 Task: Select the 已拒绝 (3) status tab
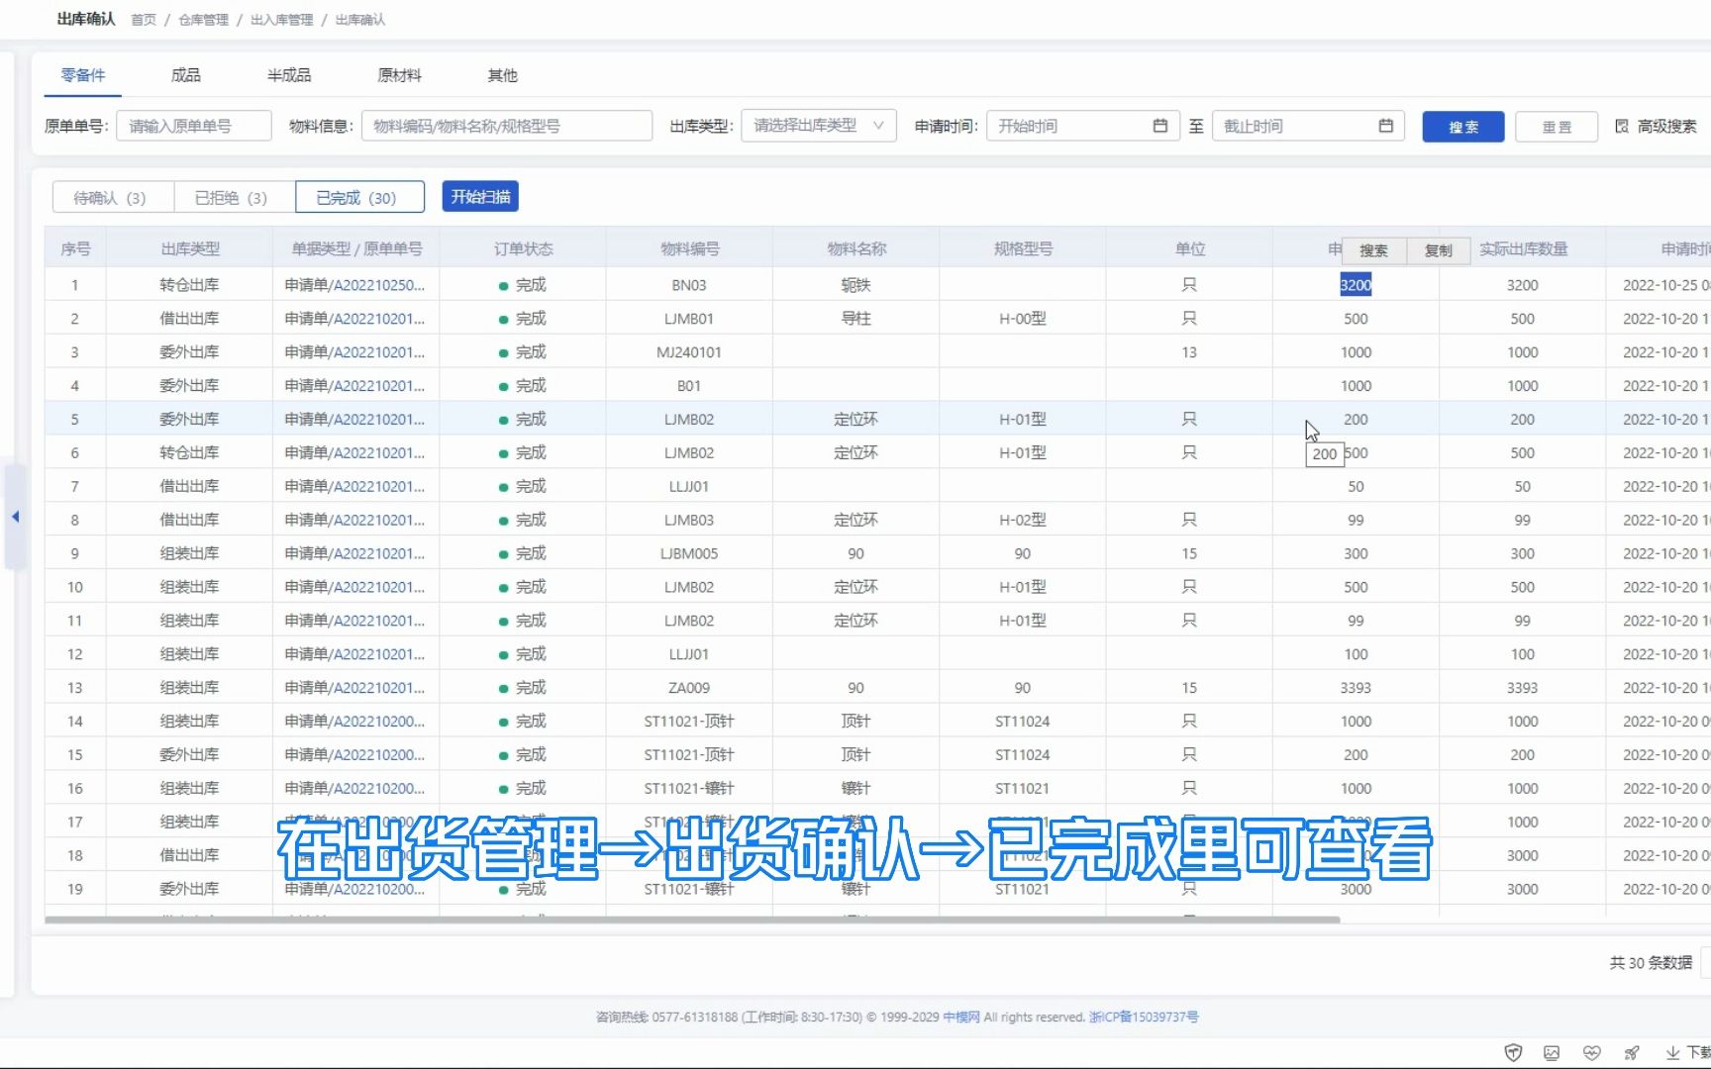[x=234, y=197]
